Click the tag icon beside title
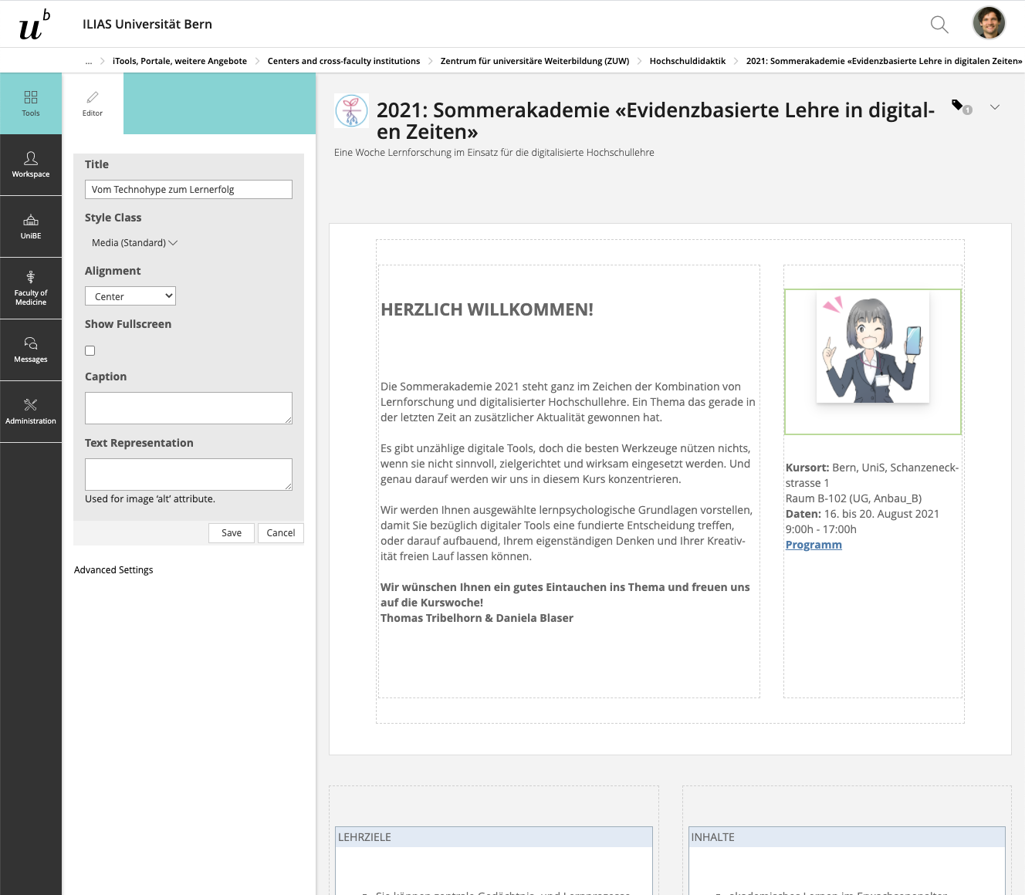Viewport: 1025px width, 895px height. tap(959, 106)
